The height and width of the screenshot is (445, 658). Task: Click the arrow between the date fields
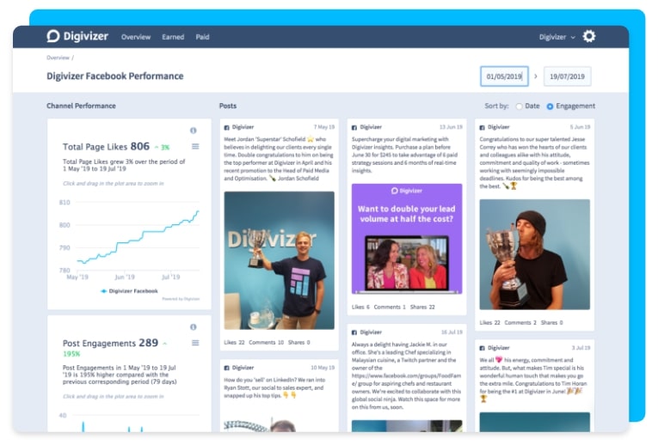536,76
